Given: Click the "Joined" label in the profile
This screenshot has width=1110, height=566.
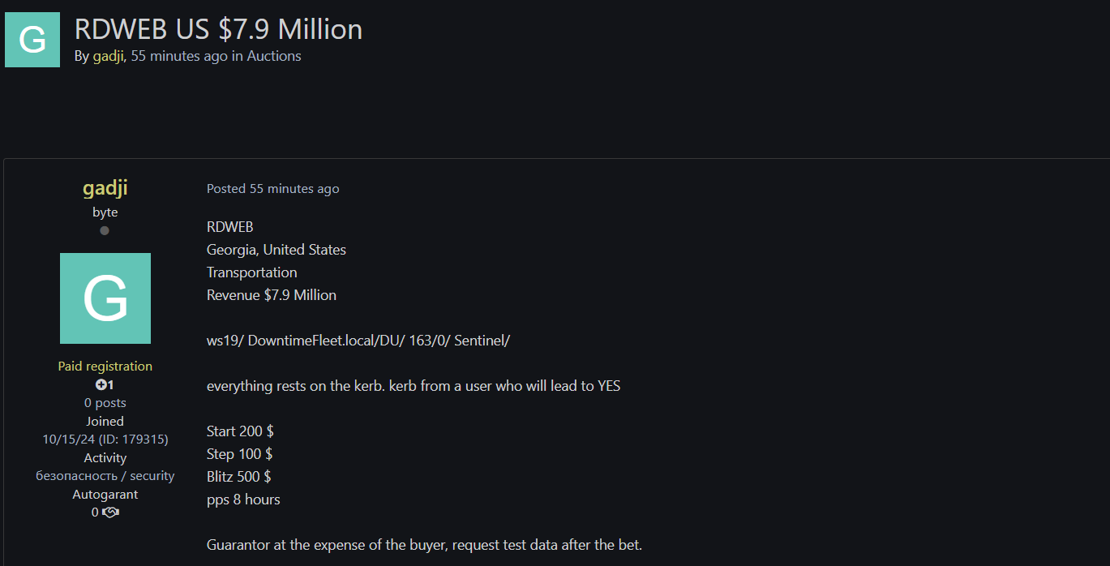Looking at the screenshot, I should [105, 422].
